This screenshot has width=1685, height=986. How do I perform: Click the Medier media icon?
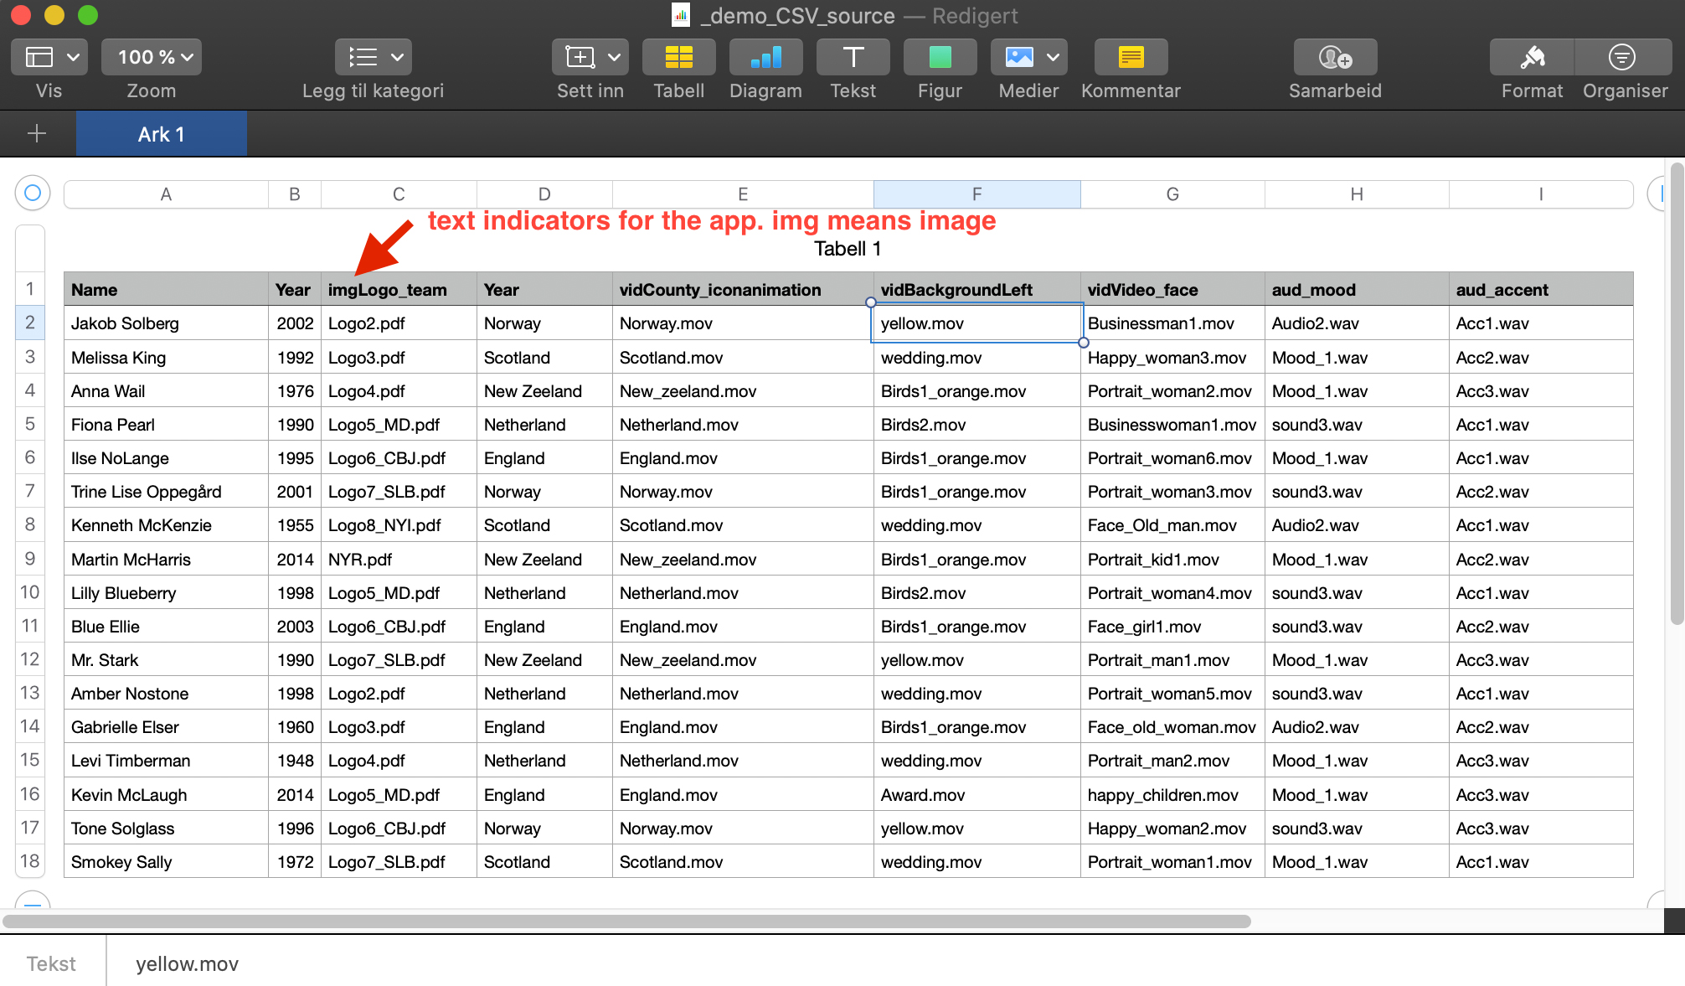[1019, 57]
